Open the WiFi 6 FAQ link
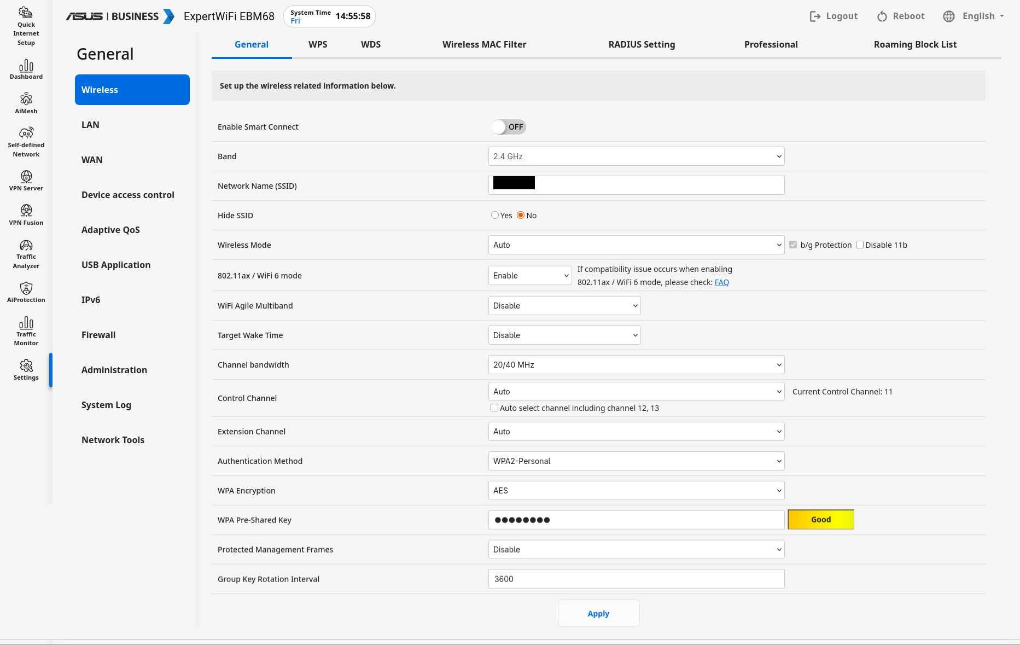Image resolution: width=1020 pixels, height=645 pixels. point(721,282)
